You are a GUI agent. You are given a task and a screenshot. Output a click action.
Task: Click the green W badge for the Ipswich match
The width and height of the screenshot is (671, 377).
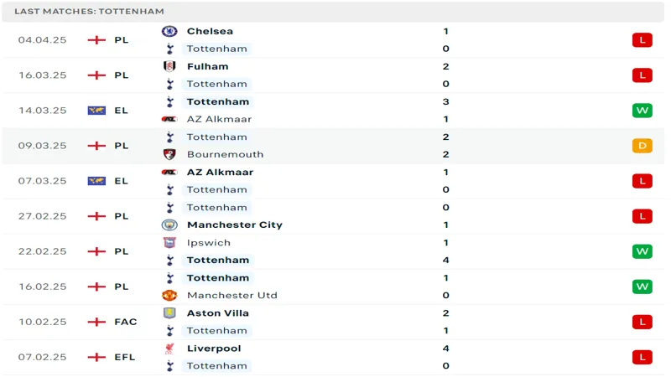(x=642, y=251)
